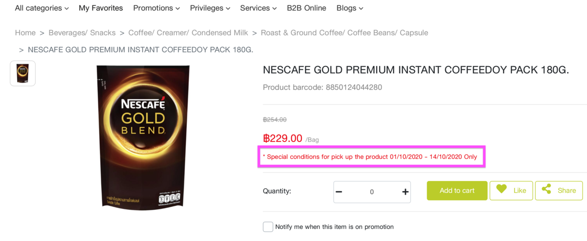Click the quantity input field
This screenshot has height=241, width=587.
coord(372,192)
